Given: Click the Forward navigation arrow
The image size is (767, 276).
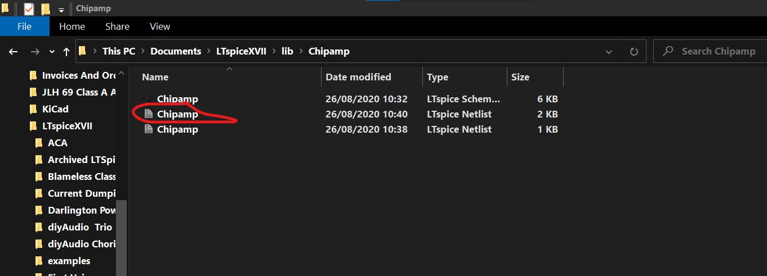Looking at the screenshot, I should point(35,51).
